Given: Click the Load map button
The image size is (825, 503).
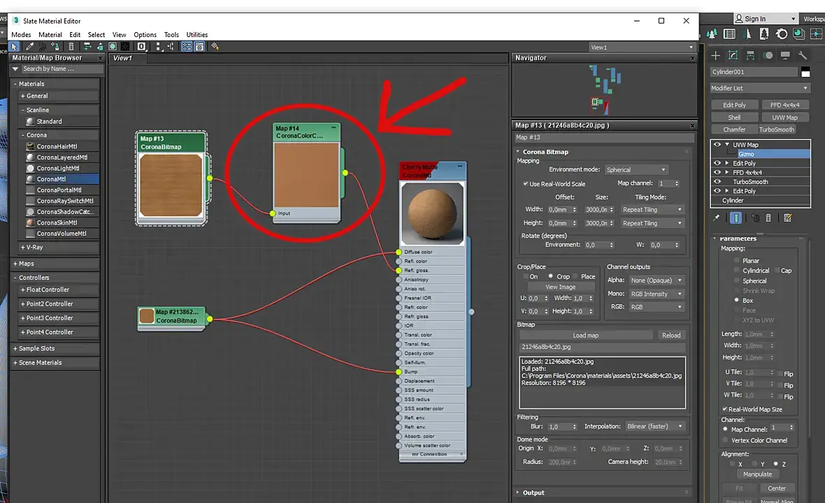Looking at the screenshot, I should (x=585, y=335).
